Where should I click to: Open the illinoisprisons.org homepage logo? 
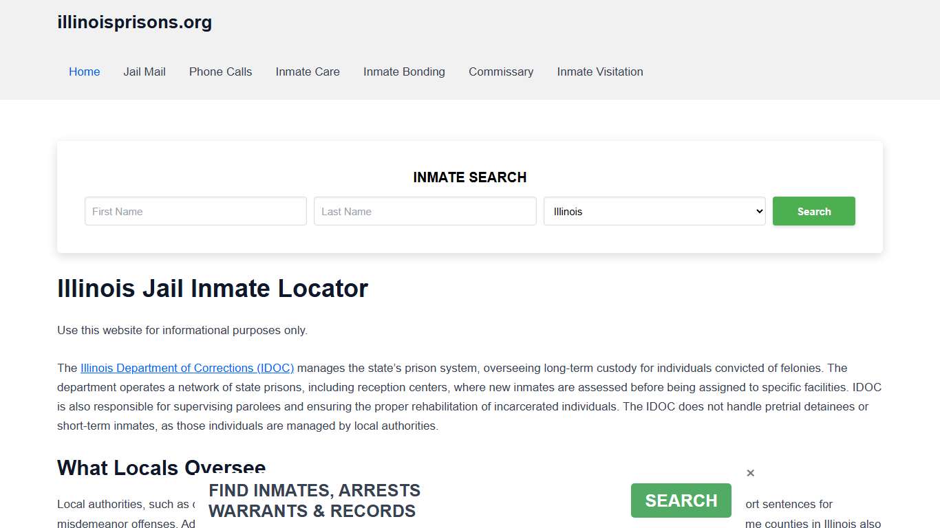134,22
